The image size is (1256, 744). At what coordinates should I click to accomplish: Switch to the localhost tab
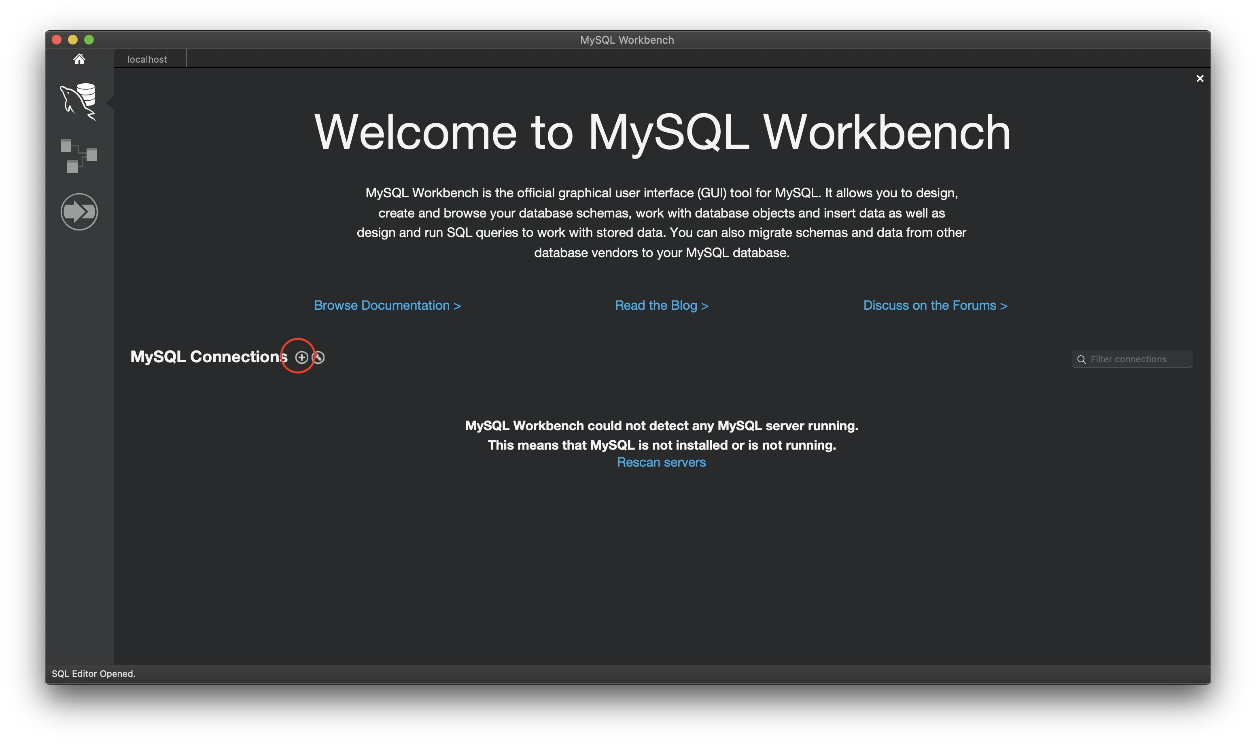(147, 59)
